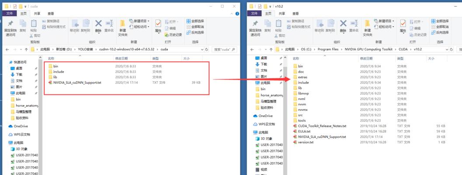Click the Refresh icon in v10.2 window address bar
This screenshot has height=175, width=462.
coord(452,49)
